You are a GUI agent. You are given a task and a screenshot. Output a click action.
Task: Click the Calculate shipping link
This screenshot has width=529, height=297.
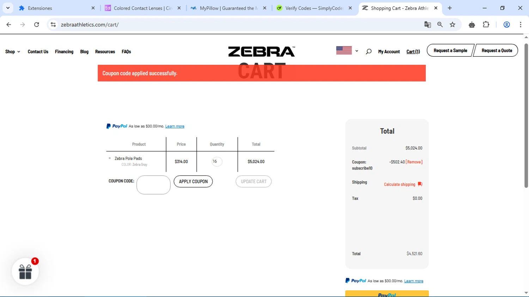400,184
